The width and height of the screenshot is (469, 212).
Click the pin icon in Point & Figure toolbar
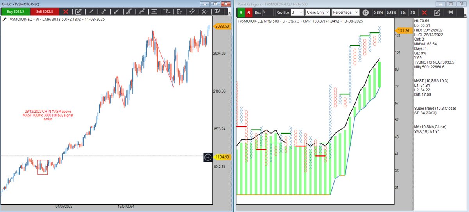[x=450, y=12]
